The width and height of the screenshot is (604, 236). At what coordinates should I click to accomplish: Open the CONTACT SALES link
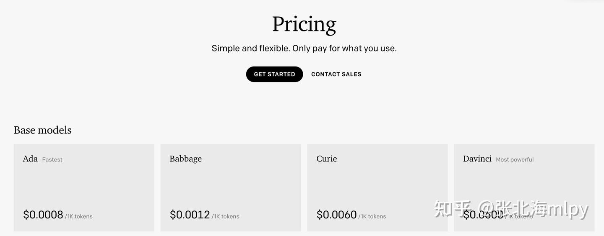pos(336,74)
